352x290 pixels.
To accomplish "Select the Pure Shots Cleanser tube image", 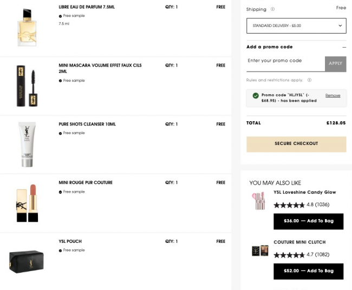I will (26, 144).
